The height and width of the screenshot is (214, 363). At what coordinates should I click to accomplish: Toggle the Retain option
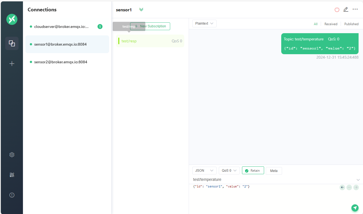pos(253,171)
